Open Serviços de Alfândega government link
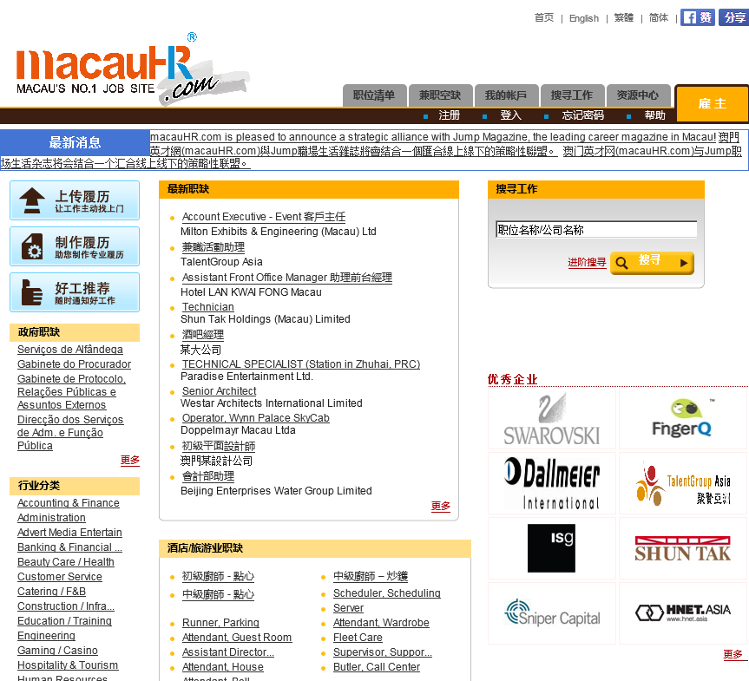Viewport: 749px width, 681px height. pos(70,350)
